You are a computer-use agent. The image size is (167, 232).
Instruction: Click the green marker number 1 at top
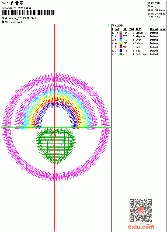(x=109, y=25)
